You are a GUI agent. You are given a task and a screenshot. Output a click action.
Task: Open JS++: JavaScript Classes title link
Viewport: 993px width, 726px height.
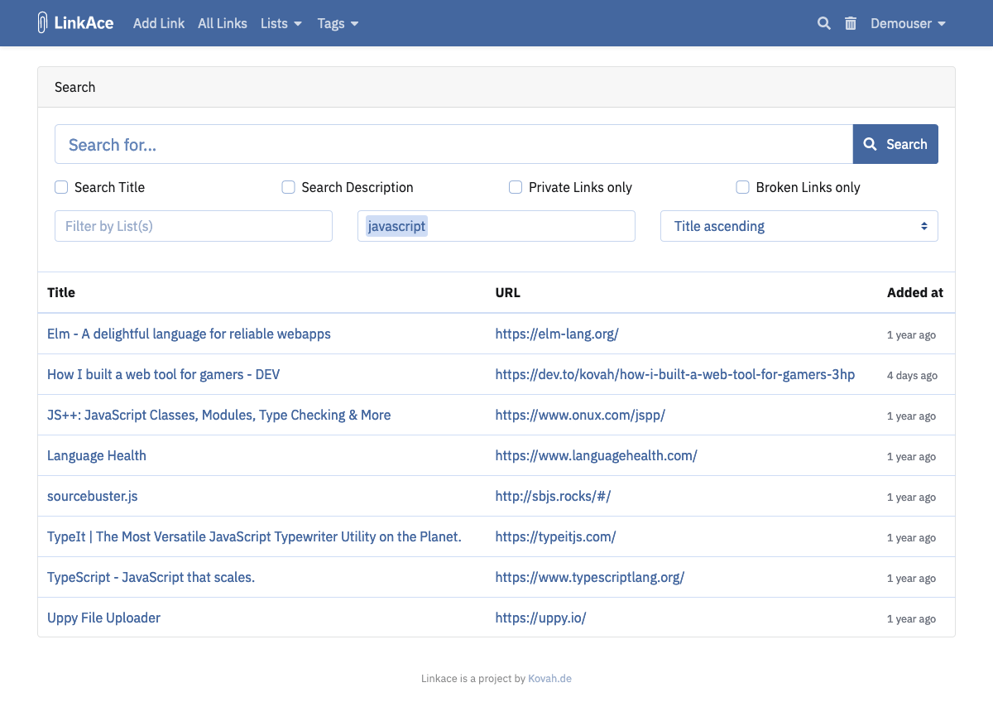[219, 415]
